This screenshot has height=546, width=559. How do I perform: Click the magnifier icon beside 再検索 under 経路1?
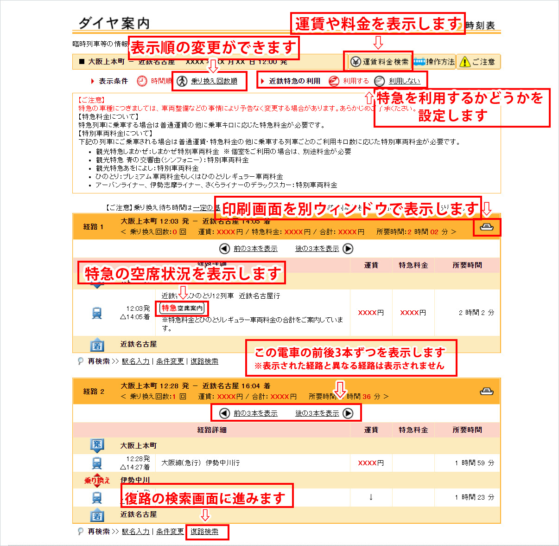coord(81,361)
